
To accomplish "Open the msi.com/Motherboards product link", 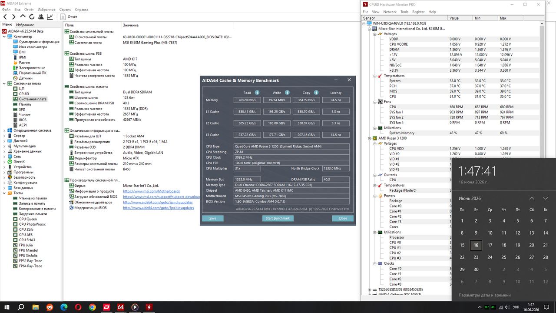I will 151,191.
